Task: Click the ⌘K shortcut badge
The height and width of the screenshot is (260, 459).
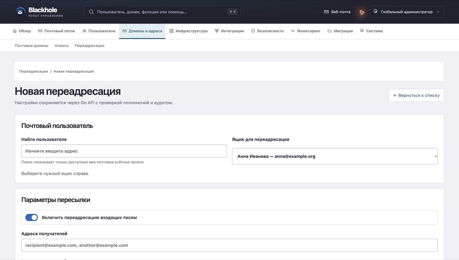Action: tap(233, 12)
